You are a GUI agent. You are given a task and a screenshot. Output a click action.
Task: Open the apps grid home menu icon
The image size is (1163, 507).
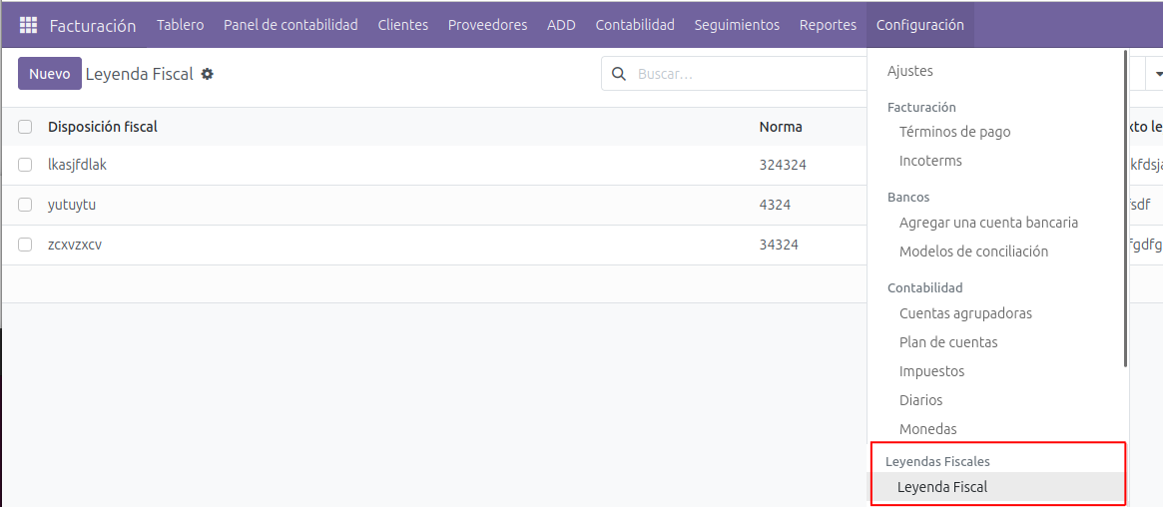pyautogui.click(x=28, y=26)
